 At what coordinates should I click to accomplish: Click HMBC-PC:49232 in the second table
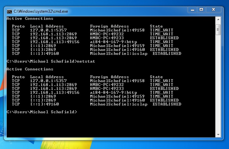pos(107,85)
